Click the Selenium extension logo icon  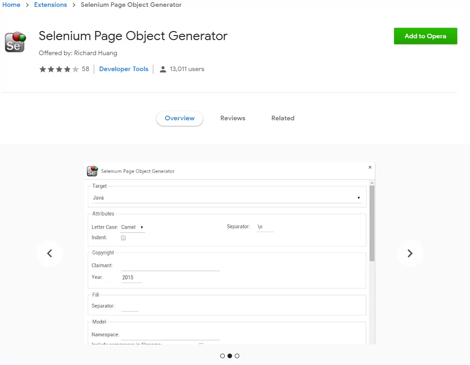(15, 42)
